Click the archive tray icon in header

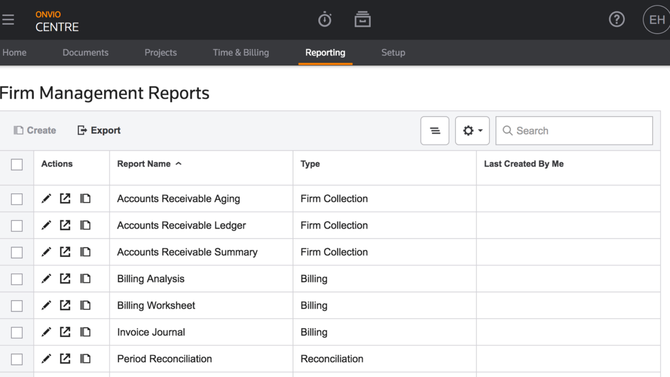tap(362, 19)
